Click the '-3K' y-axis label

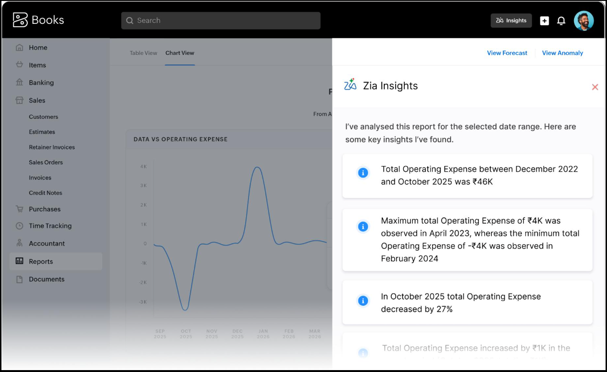coord(143,302)
